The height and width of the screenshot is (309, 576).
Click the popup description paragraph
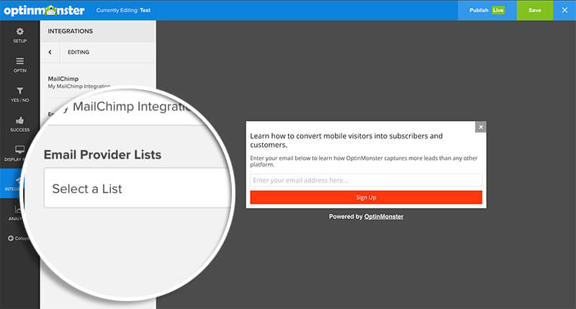point(364,161)
